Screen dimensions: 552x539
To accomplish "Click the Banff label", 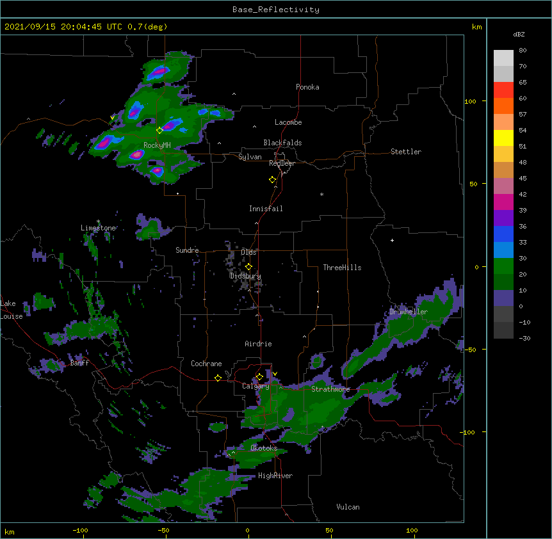I will (79, 363).
